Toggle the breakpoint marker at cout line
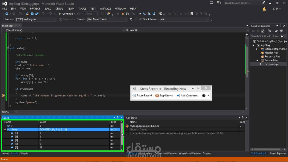Screen dimensions: 288x162 3,96
